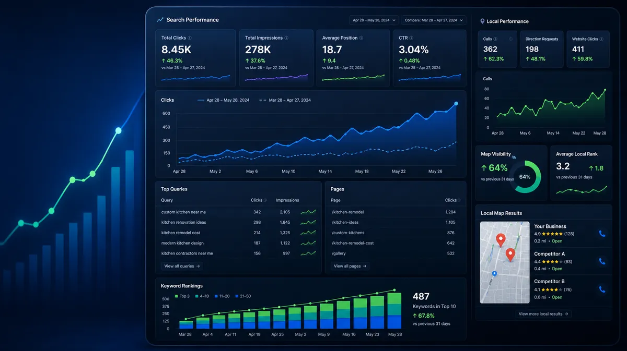Click the sparkline for modern kitchen design
The image size is (627, 351).
(308, 243)
